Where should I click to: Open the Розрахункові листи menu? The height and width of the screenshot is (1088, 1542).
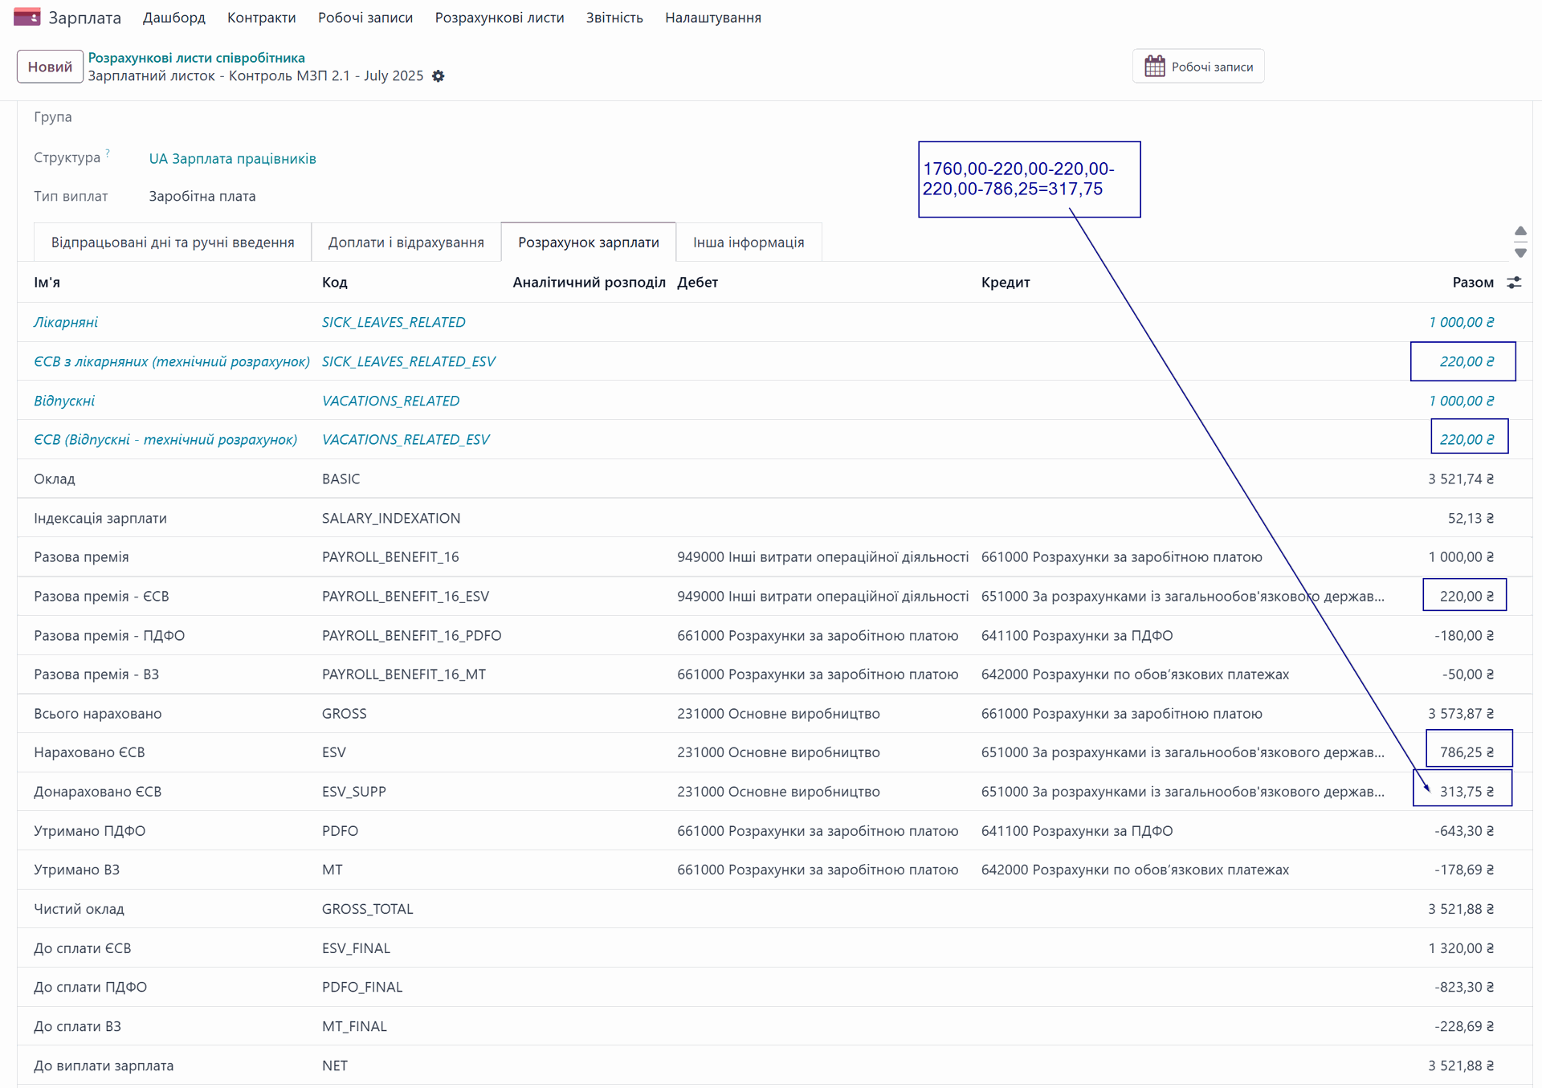pos(499,18)
